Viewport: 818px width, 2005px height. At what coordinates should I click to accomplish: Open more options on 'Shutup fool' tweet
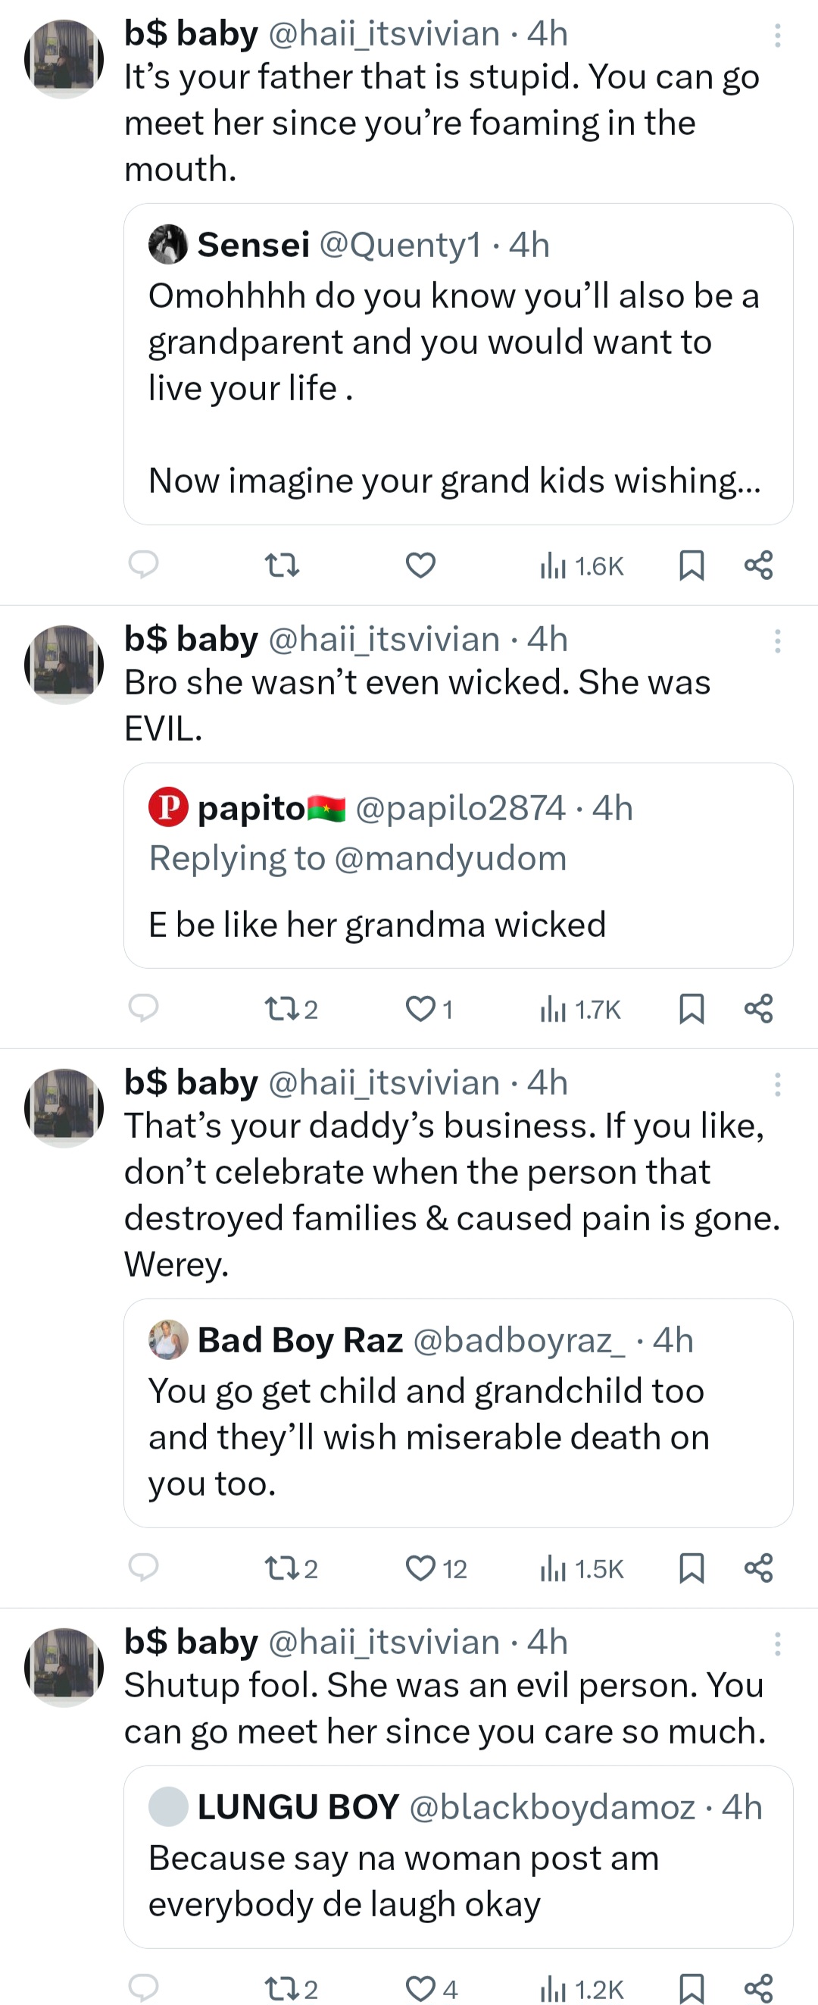777,1644
